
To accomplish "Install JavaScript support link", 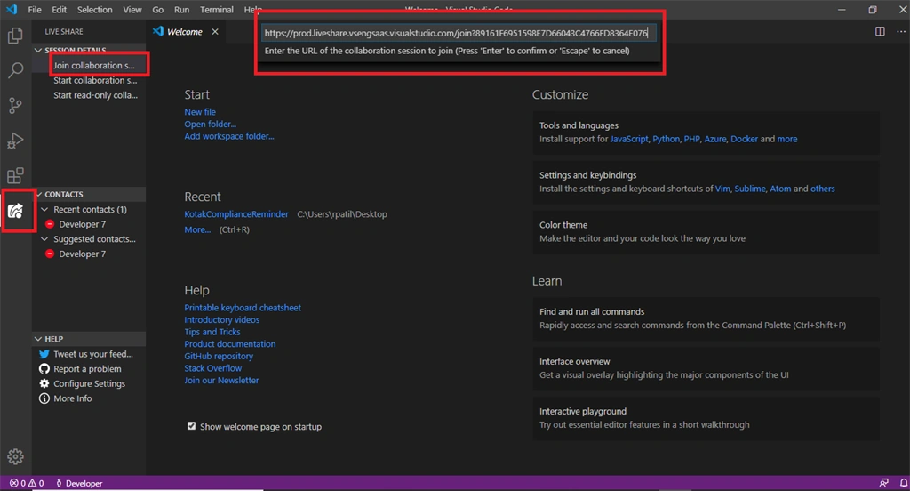I will [629, 139].
